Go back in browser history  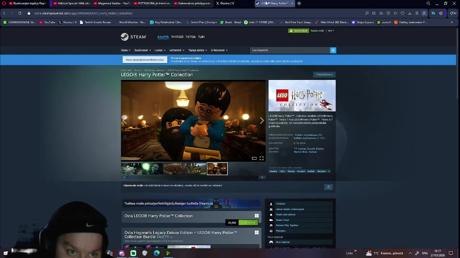tap(4, 13)
